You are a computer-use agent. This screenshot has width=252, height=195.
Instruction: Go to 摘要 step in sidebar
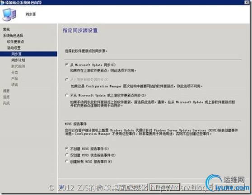(x=6, y=91)
